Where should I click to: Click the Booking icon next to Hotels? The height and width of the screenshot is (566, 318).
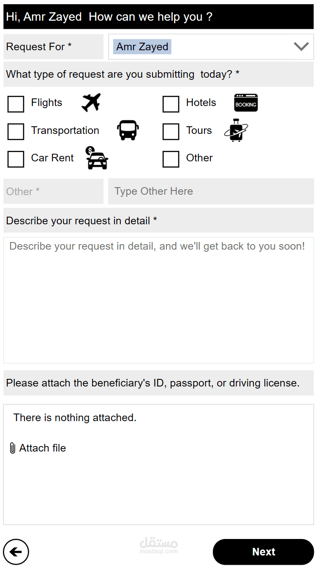coord(246,103)
